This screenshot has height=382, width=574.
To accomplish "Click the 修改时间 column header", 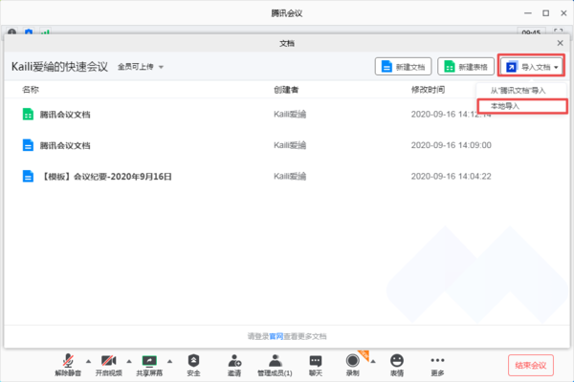I will point(428,89).
